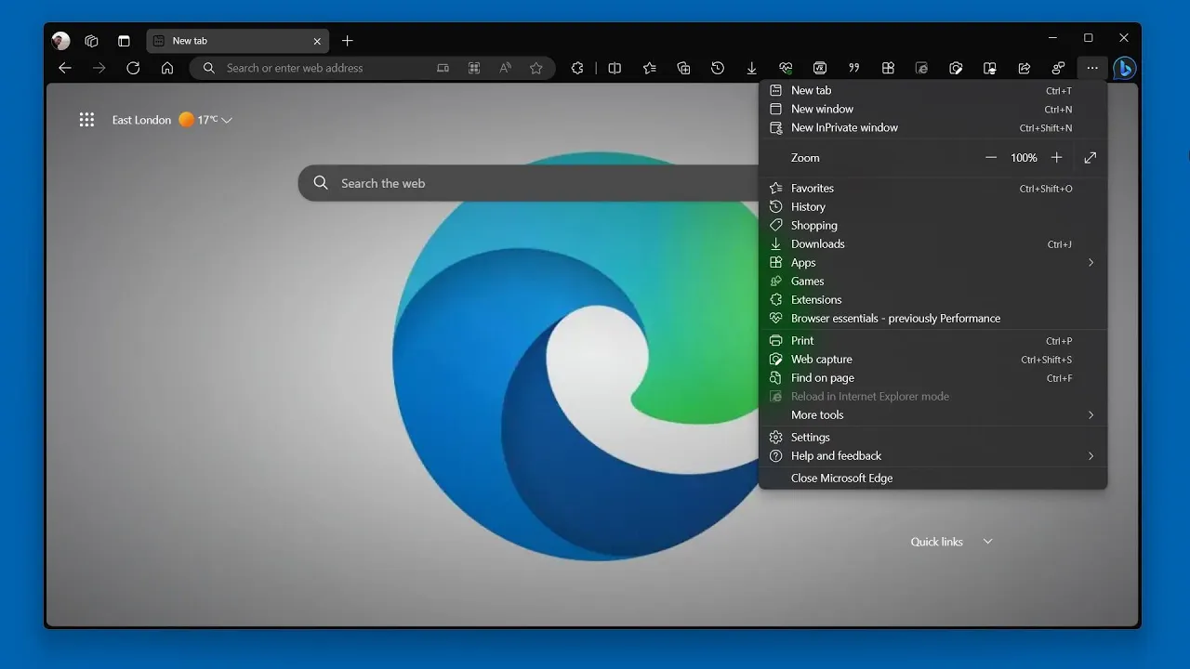
Task: Click Web capture toolbar icon
Action: 956,68
